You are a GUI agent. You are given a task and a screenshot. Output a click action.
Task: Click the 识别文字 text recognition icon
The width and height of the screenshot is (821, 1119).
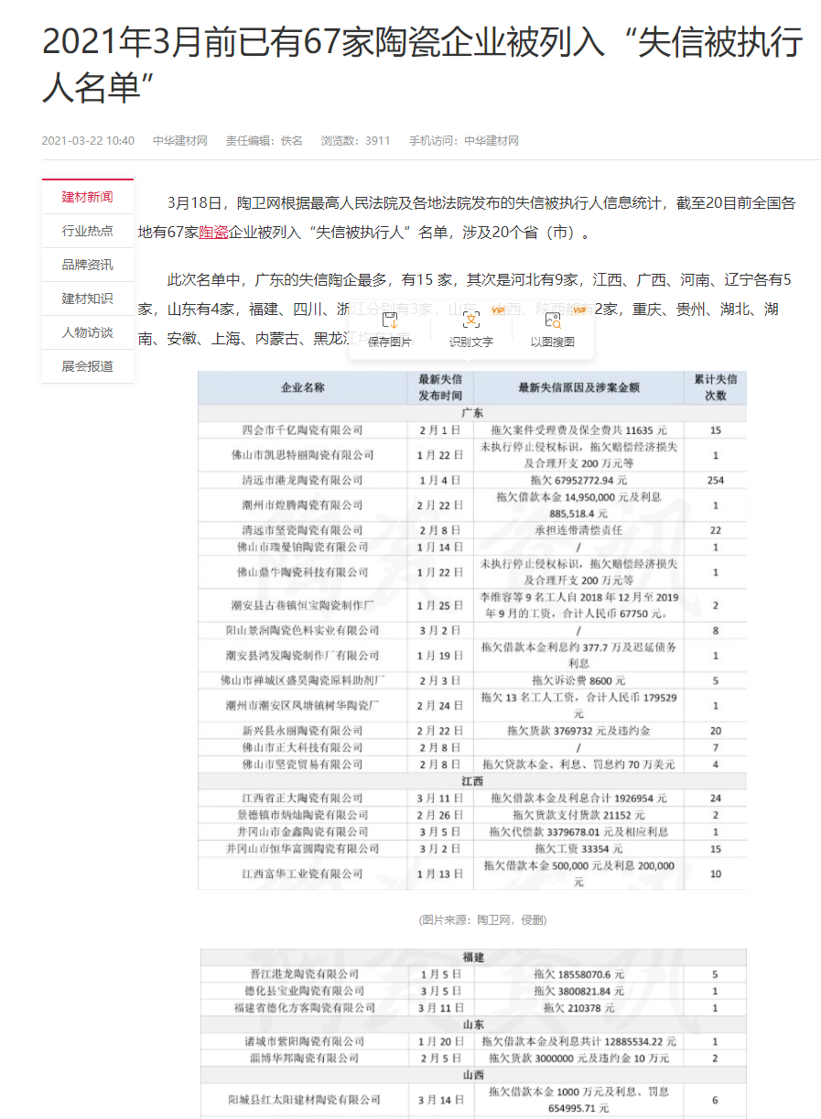(471, 320)
